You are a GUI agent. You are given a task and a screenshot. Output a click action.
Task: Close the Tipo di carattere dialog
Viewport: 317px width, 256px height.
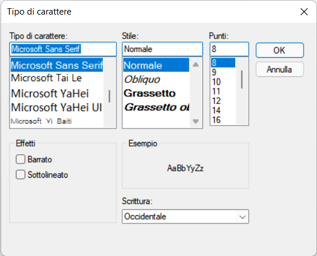coord(304,12)
